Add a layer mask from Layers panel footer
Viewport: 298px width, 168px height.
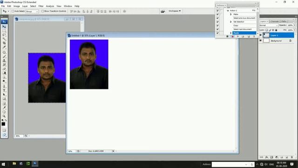click(271, 157)
